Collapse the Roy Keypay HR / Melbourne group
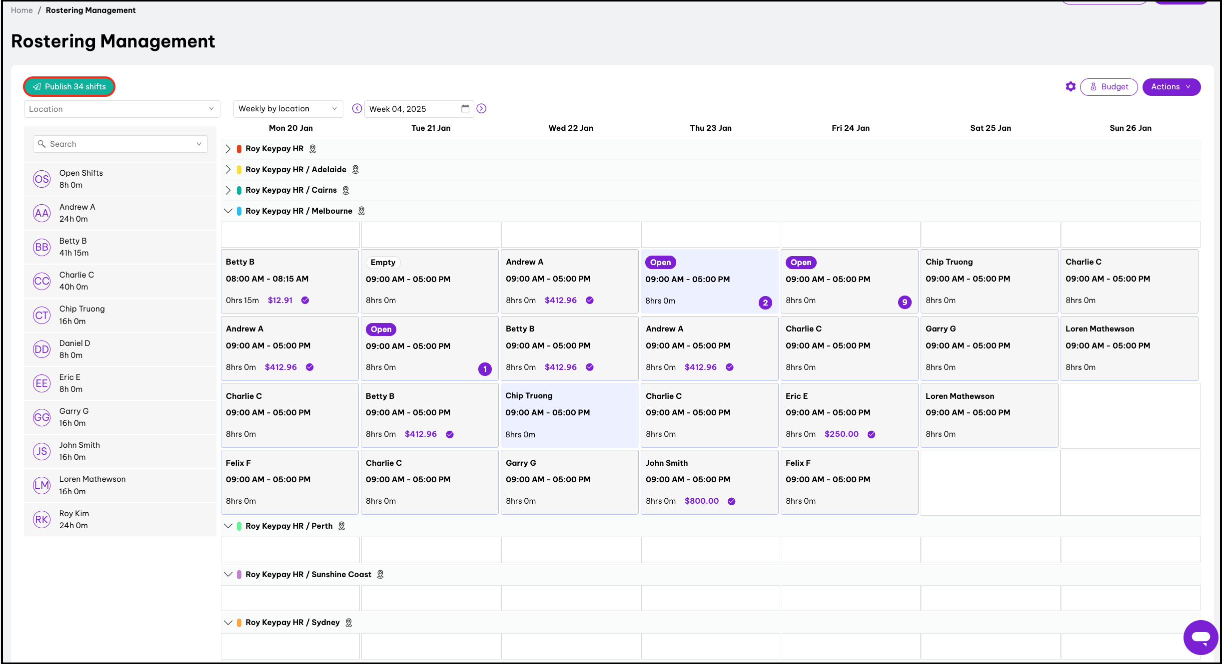1222x664 pixels. (228, 211)
